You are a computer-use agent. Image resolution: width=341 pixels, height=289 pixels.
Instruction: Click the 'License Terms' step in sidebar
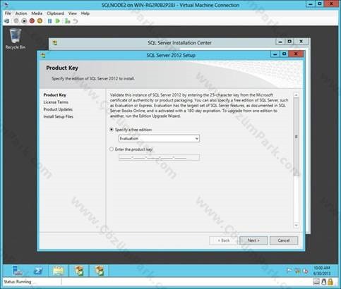pyautogui.click(x=56, y=102)
